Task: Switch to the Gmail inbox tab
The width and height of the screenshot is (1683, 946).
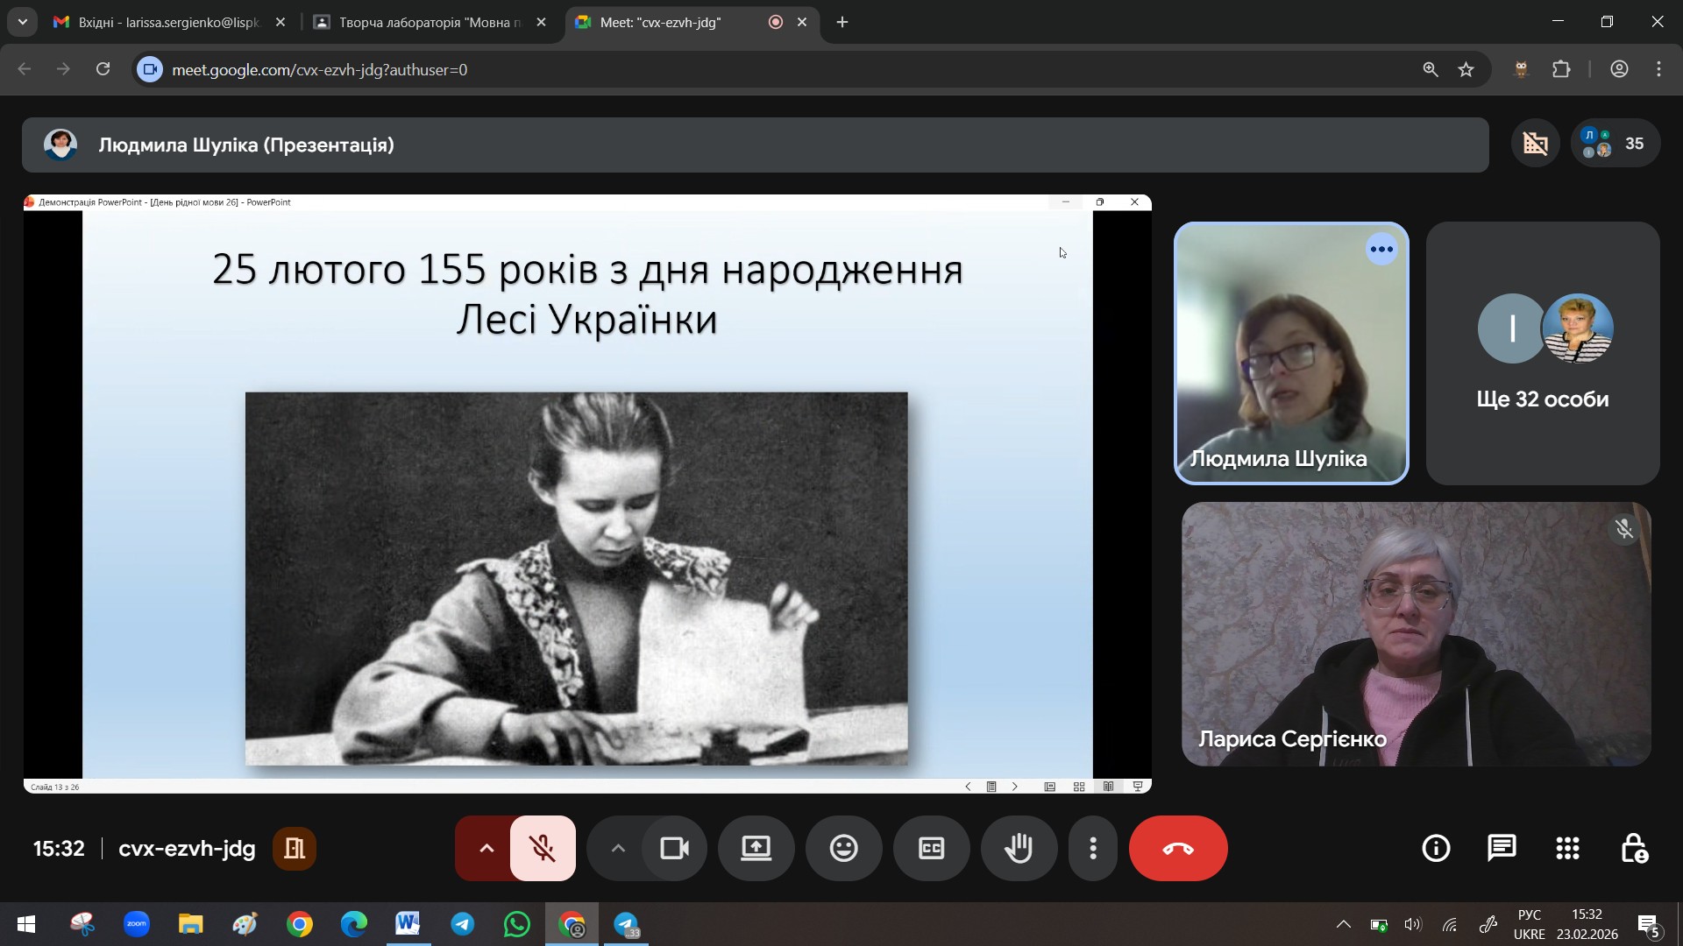Action: pos(168,23)
